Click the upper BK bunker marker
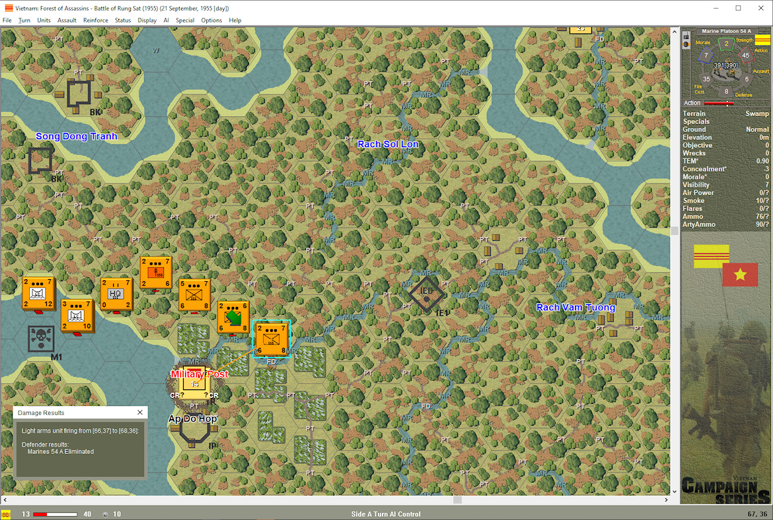 pyautogui.click(x=79, y=94)
